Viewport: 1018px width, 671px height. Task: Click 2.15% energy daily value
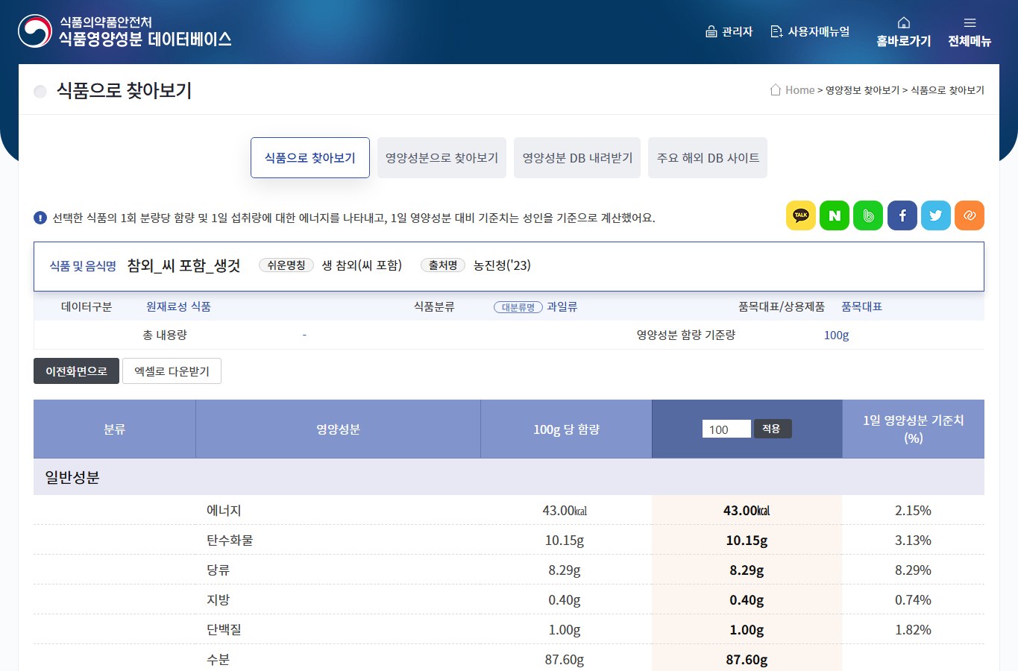913,511
